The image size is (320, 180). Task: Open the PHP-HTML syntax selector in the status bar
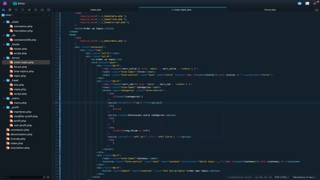click(281, 177)
